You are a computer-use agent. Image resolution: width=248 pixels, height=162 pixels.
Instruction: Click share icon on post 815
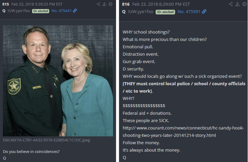pos(98,4)
